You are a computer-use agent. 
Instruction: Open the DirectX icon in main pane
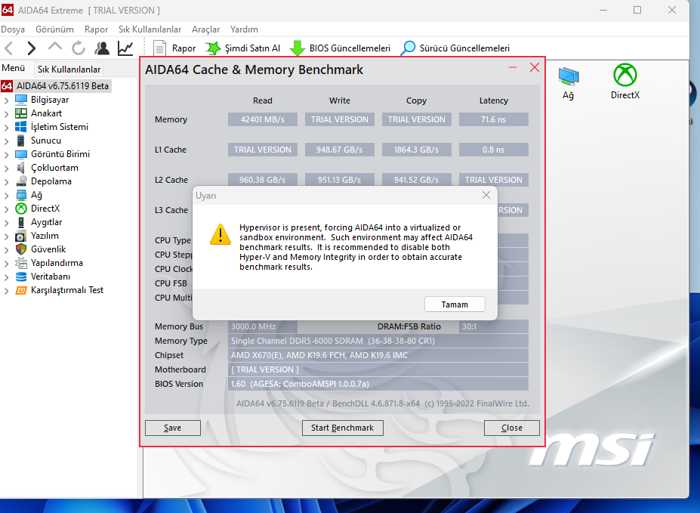pyautogui.click(x=625, y=75)
